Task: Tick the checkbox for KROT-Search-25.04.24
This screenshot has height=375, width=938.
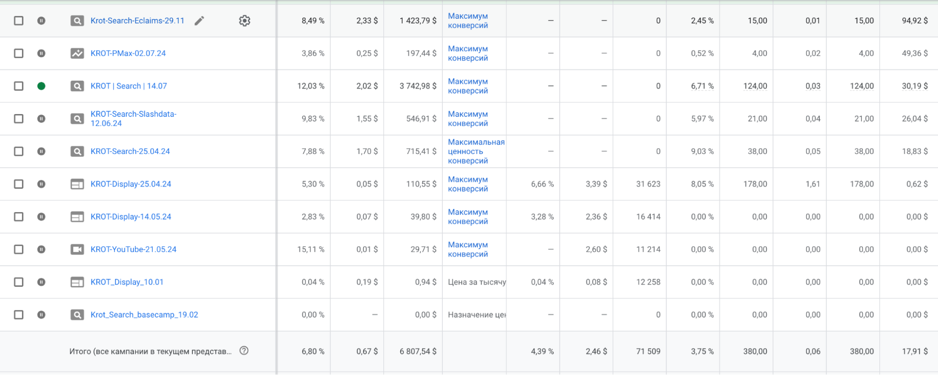Action: coord(19,151)
